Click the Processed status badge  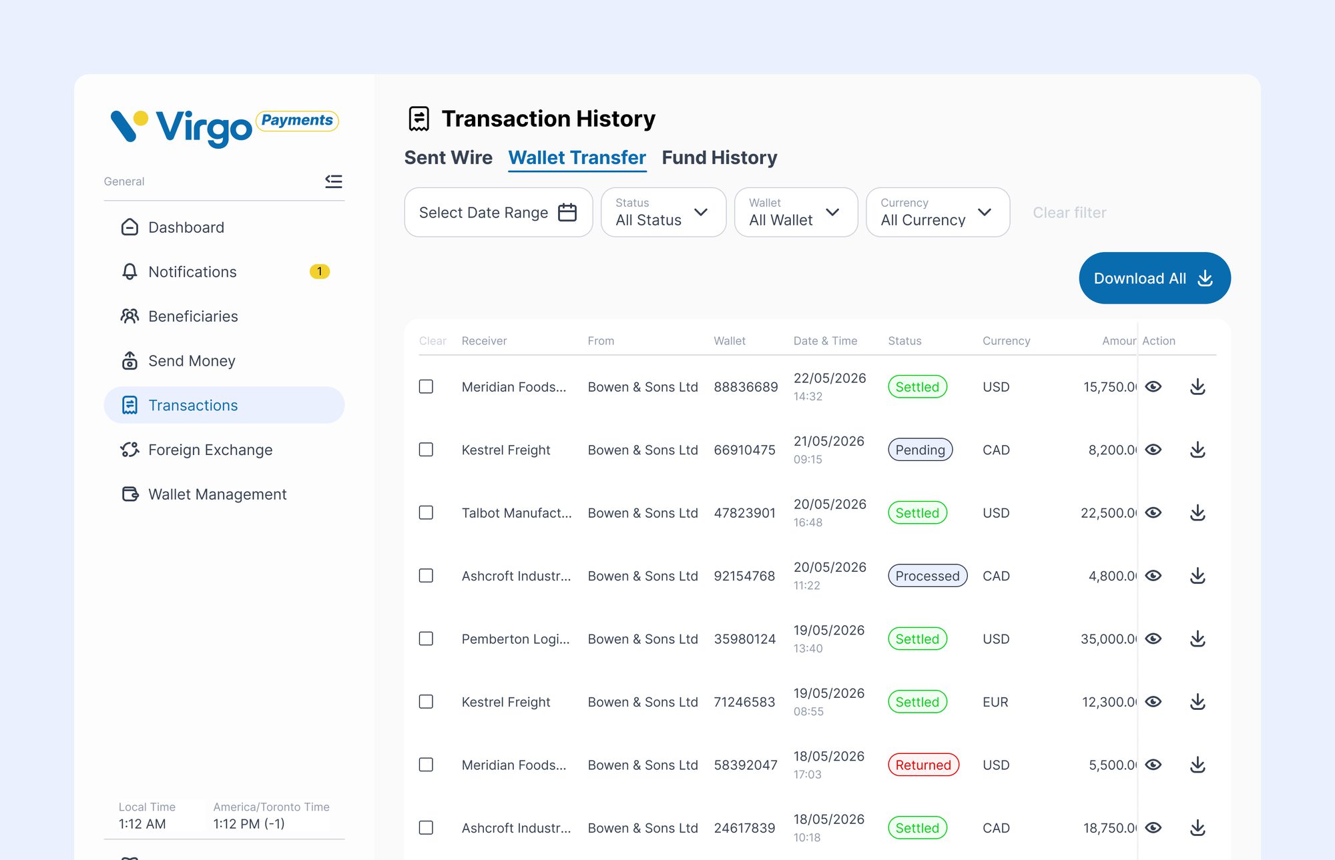pos(927,576)
